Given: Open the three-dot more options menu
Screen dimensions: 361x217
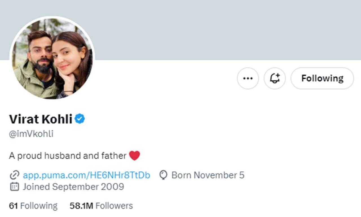Looking at the screenshot, I should [x=248, y=78].
